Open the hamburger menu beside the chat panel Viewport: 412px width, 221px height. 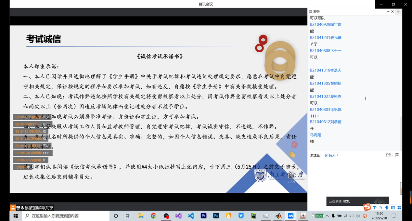(x=398, y=12)
